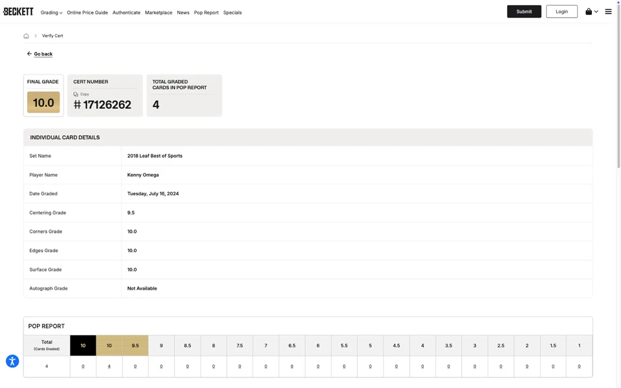Click the gold 10.0 final grade swatch
This screenshot has width=621, height=388.
click(43, 102)
